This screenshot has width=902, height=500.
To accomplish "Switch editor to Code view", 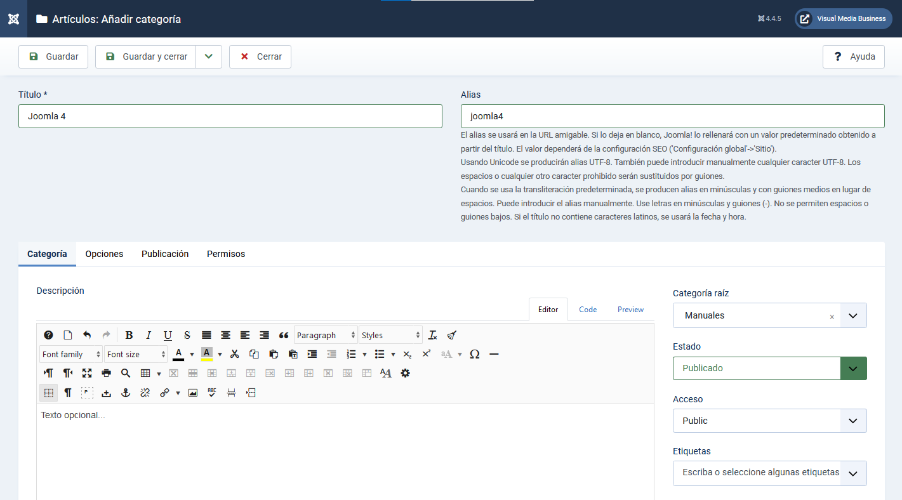I will (x=588, y=310).
